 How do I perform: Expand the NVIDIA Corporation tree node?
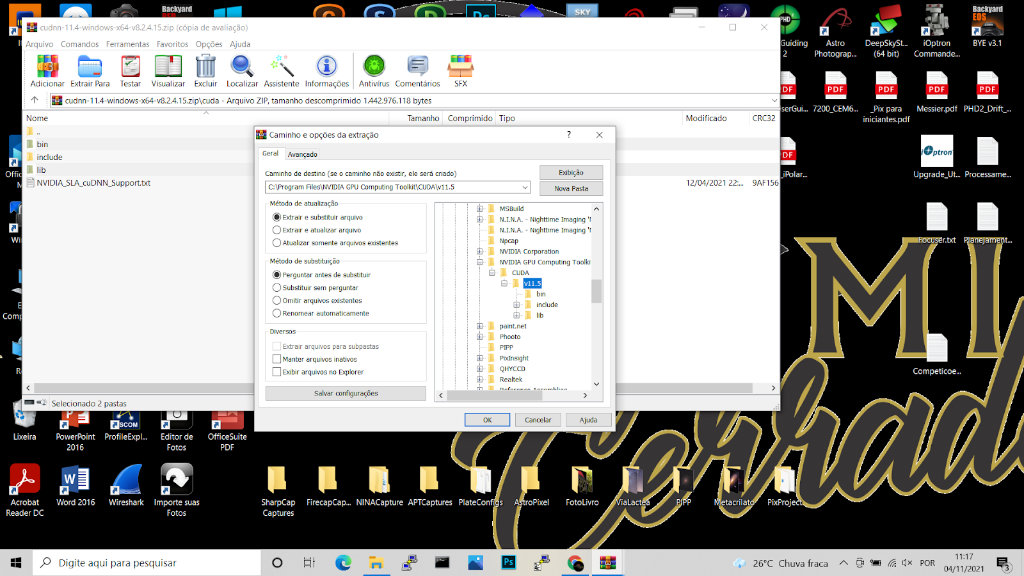pos(479,252)
